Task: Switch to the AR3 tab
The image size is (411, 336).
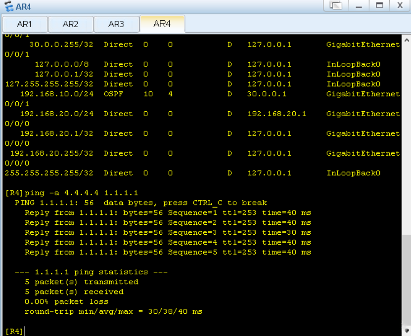Action: tap(116, 24)
